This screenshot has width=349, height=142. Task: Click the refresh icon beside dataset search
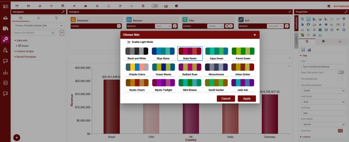coord(62,33)
